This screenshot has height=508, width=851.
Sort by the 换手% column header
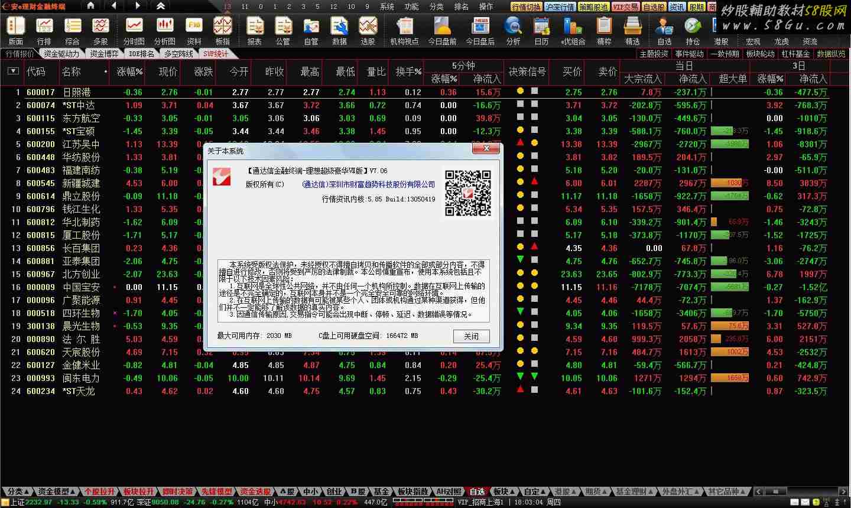pos(409,71)
